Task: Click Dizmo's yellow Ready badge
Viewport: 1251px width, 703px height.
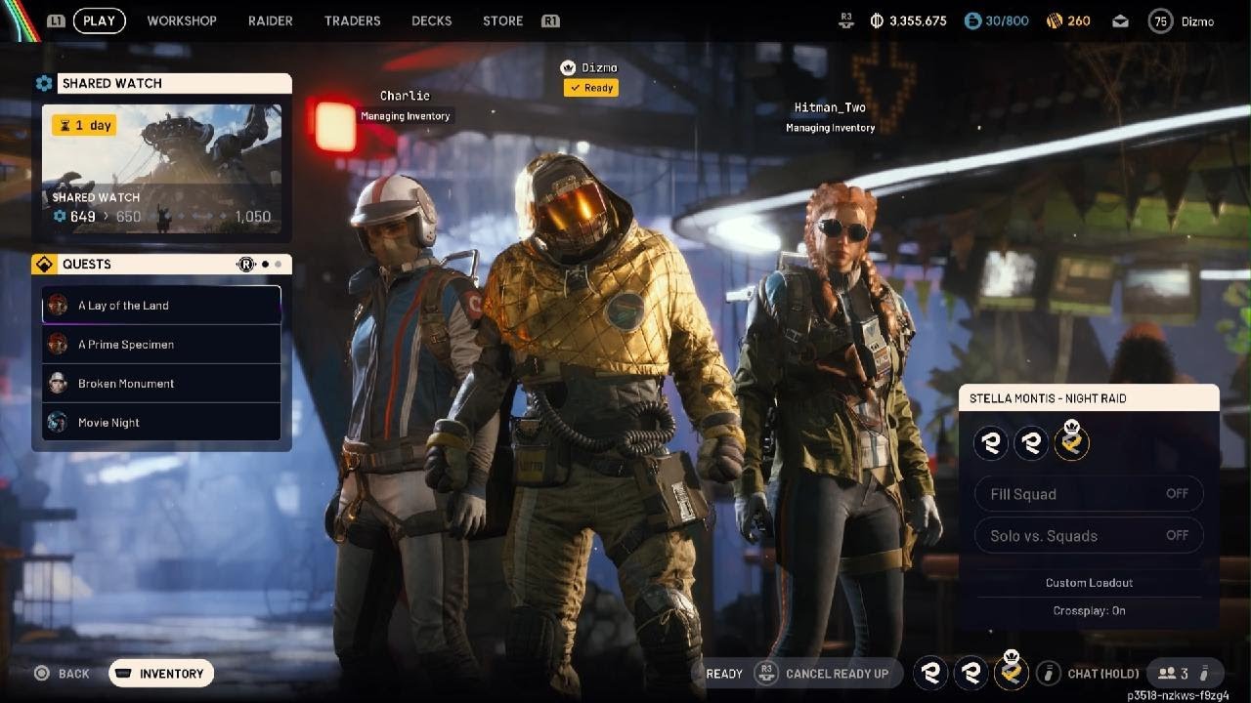Action: pos(591,88)
